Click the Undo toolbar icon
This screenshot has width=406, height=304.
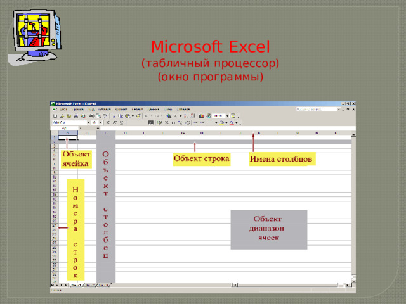(x=147, y=116)
